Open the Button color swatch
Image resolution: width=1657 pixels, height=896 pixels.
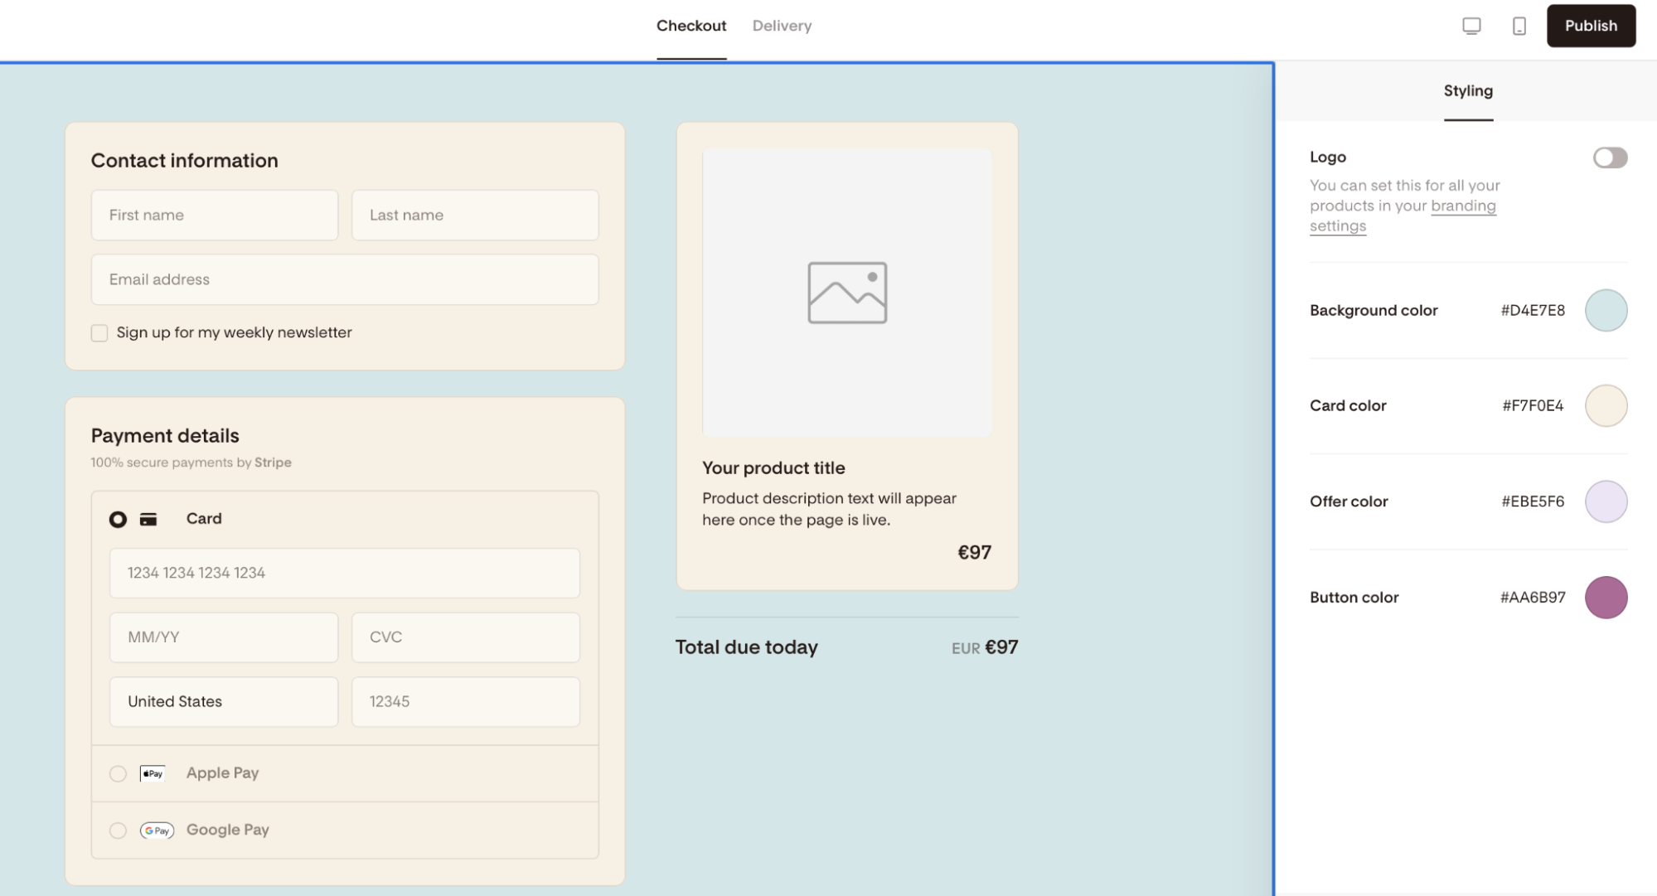[1606, 598]
